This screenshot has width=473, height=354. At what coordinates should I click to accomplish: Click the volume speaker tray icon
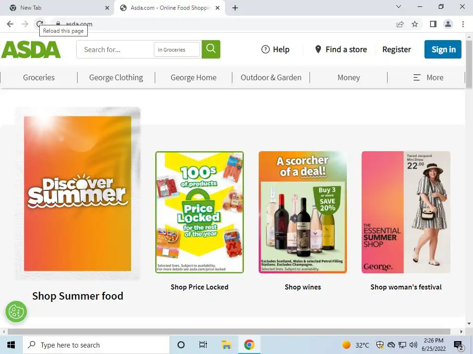(x=413, y=345)
